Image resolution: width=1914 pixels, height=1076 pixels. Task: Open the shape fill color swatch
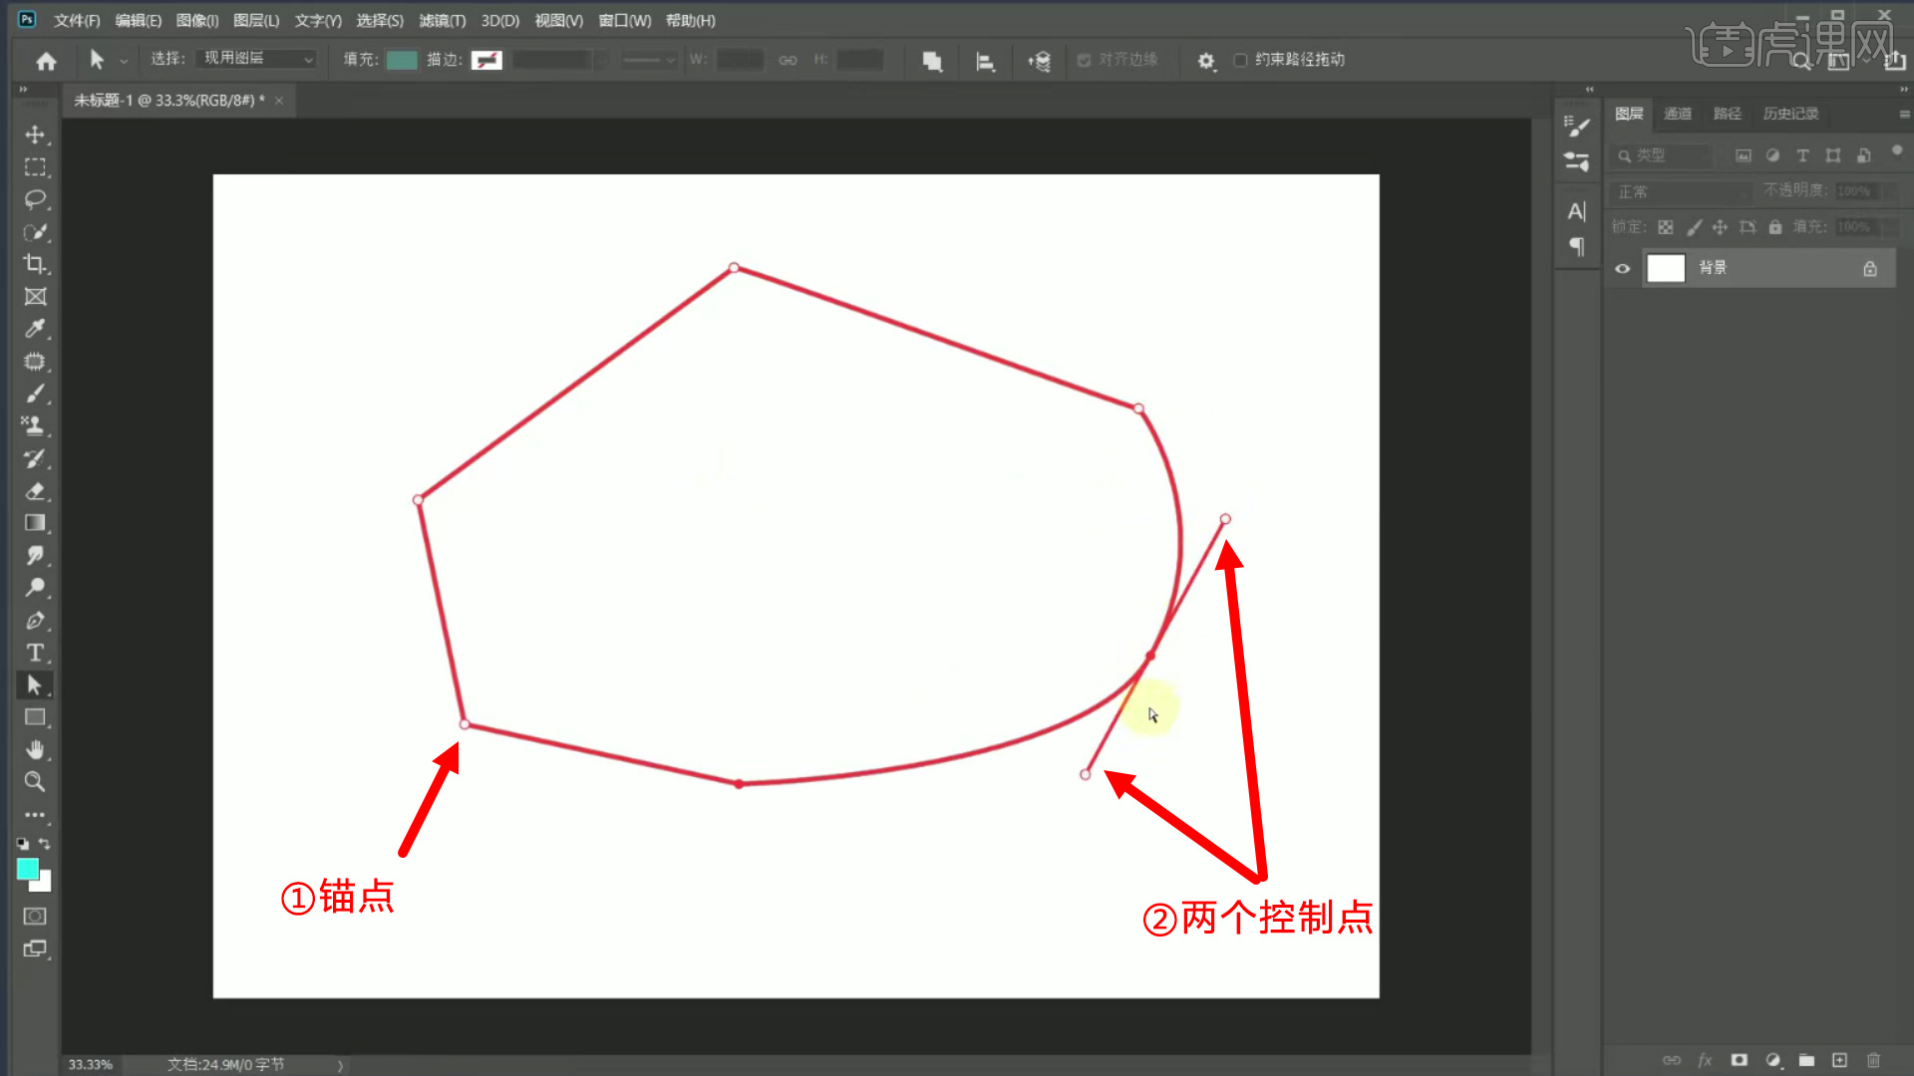[x=402, y=60]
